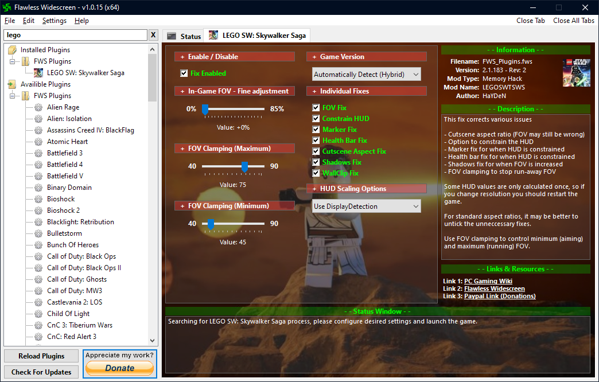Select the LEGO SW: Skywalker Saga tab
The width and height of the screenshot is (599, 382).
click(257, 35)
